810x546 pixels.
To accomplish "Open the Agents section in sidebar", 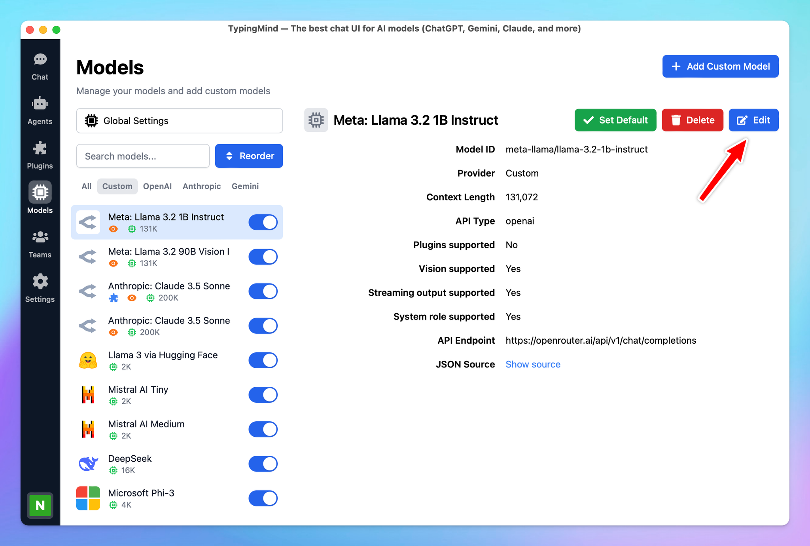I will 40,111.
